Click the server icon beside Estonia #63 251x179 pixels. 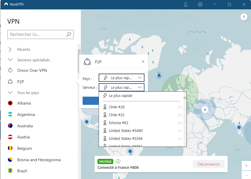pos(105,123)
